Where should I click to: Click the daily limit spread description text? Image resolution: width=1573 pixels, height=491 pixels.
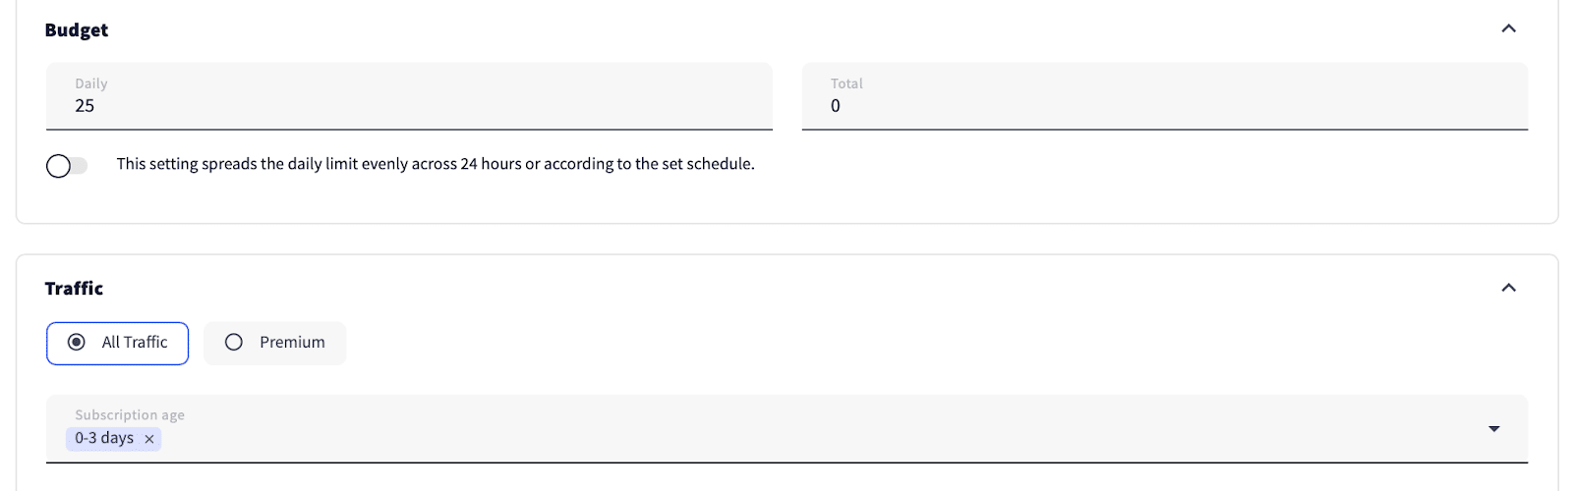[x=436, y=164]
